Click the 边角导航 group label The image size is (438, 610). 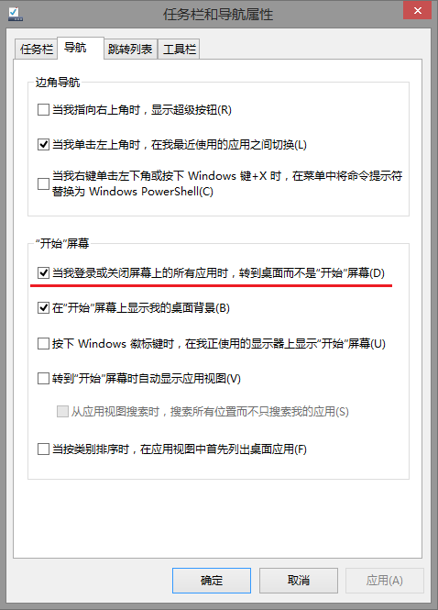pos(58,82)
